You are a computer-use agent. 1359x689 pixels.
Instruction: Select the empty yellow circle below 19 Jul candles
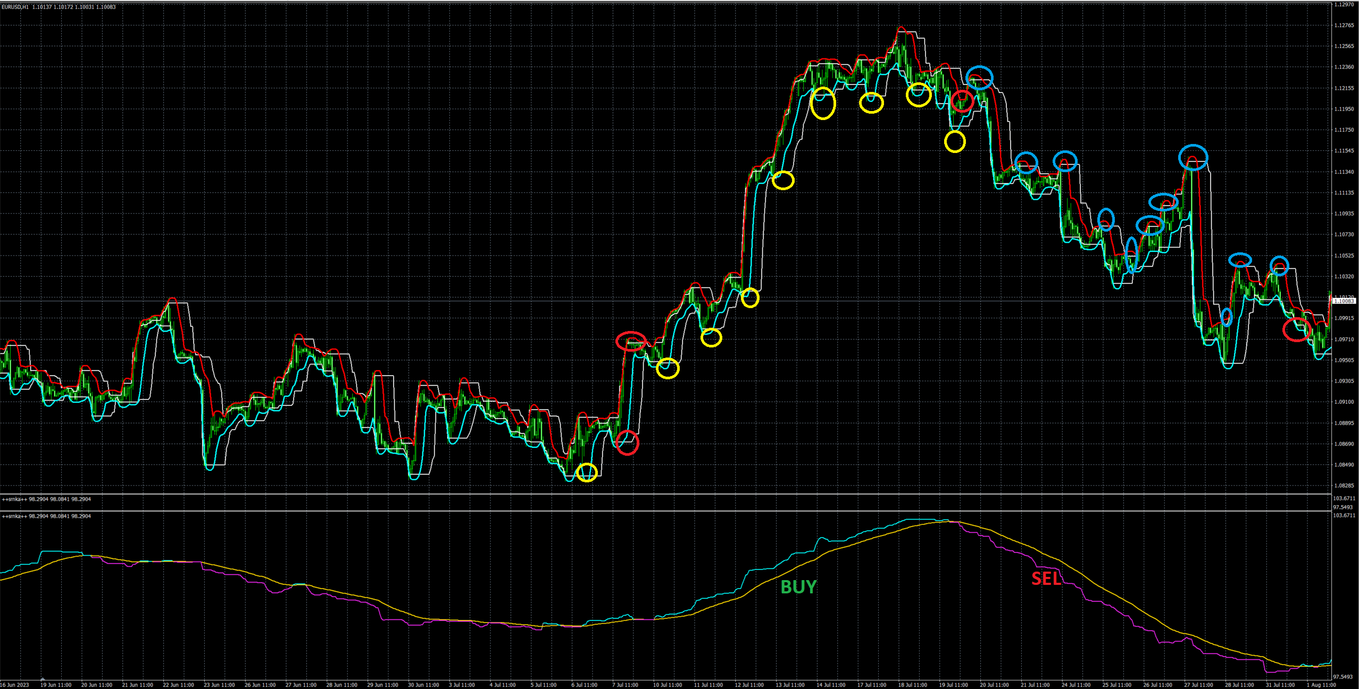(x=955, y=141)
